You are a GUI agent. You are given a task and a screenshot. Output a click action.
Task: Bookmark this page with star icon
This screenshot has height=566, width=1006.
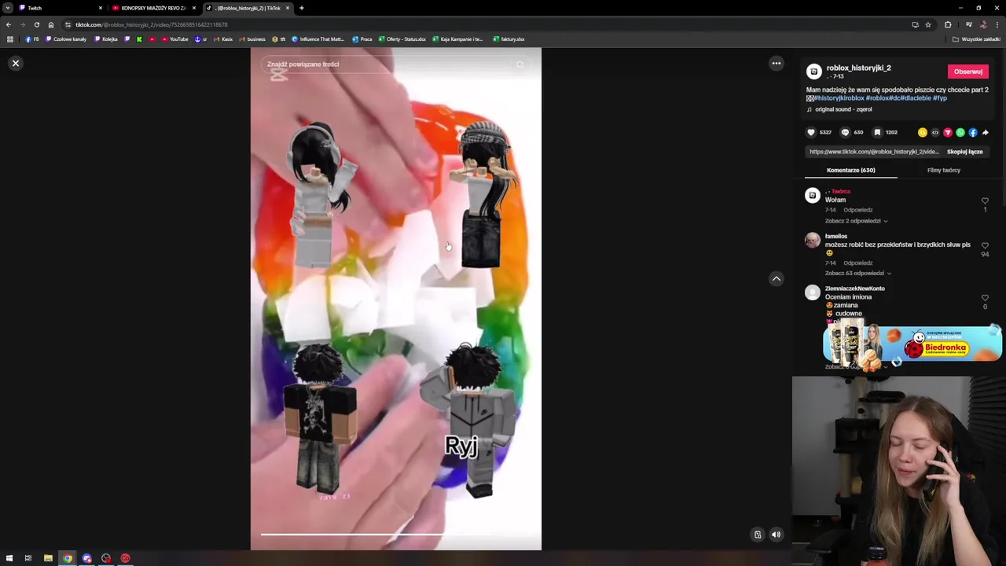(928, 24)
